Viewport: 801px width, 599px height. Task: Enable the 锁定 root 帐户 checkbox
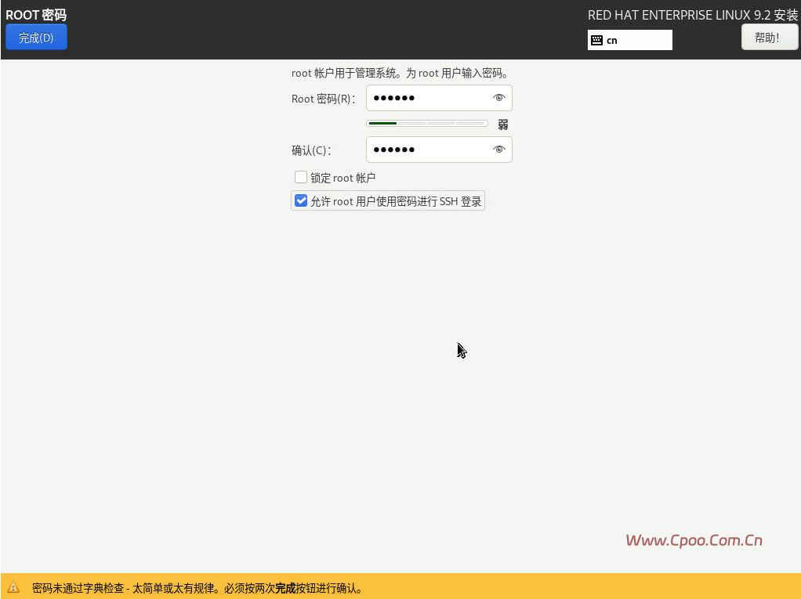301,177
